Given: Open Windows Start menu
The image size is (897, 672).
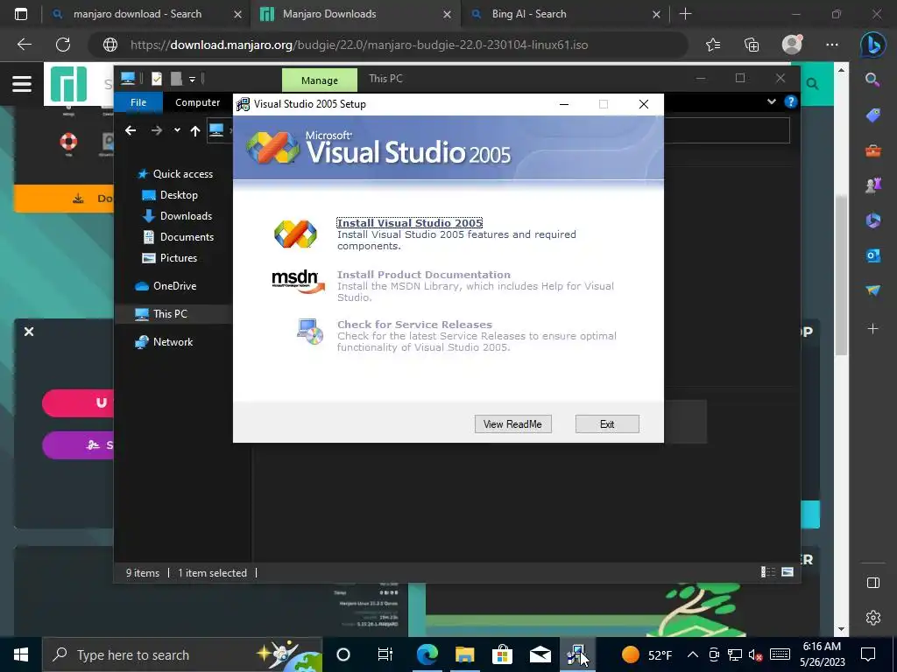Looking at the screenshot, I should (21, 654).
